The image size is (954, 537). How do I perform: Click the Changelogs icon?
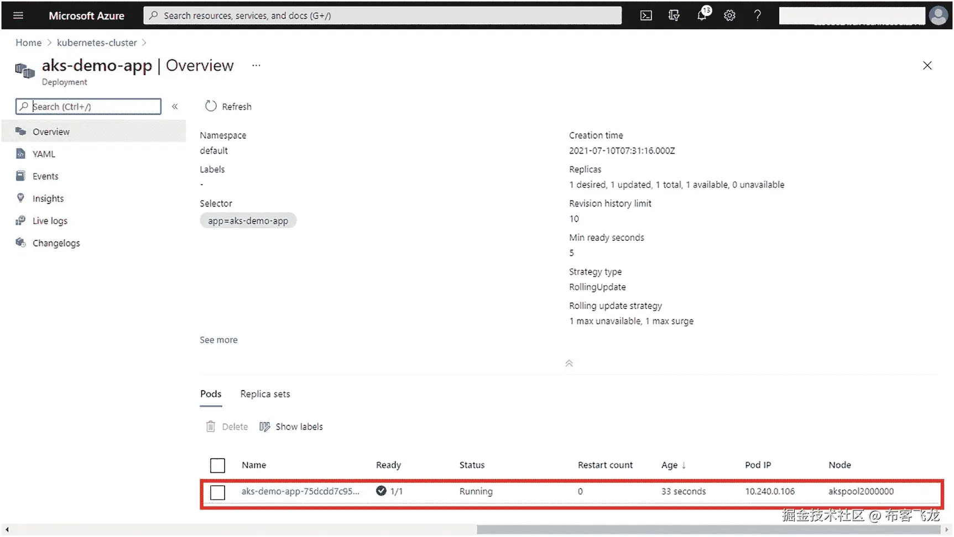click(21, 243)
